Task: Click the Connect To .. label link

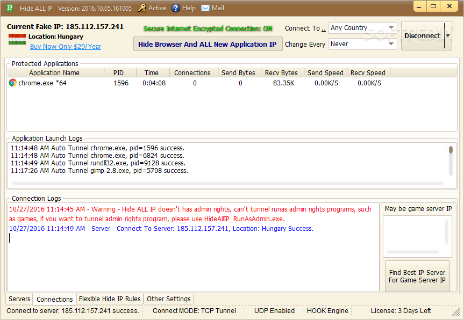Action: [305, 28]
